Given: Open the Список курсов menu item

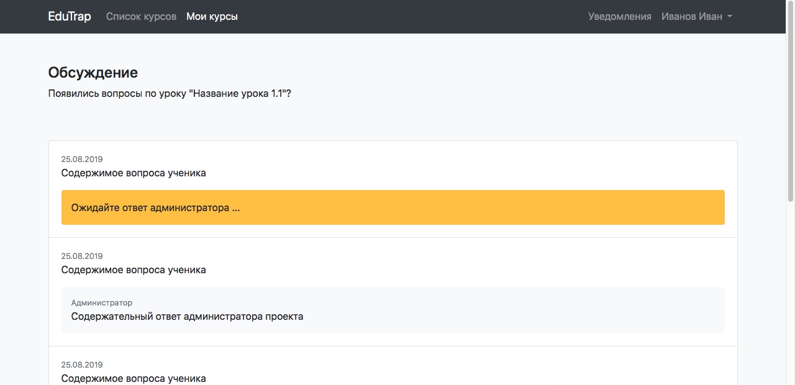Looking at the screenshot, I should coord(141,17).
